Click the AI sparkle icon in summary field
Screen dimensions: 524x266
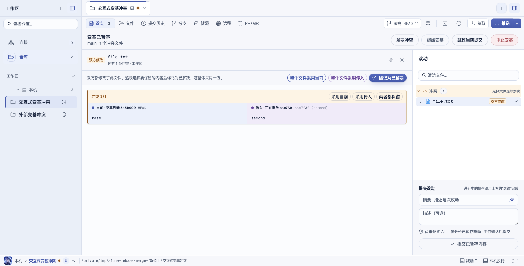[x=512, y=200]
